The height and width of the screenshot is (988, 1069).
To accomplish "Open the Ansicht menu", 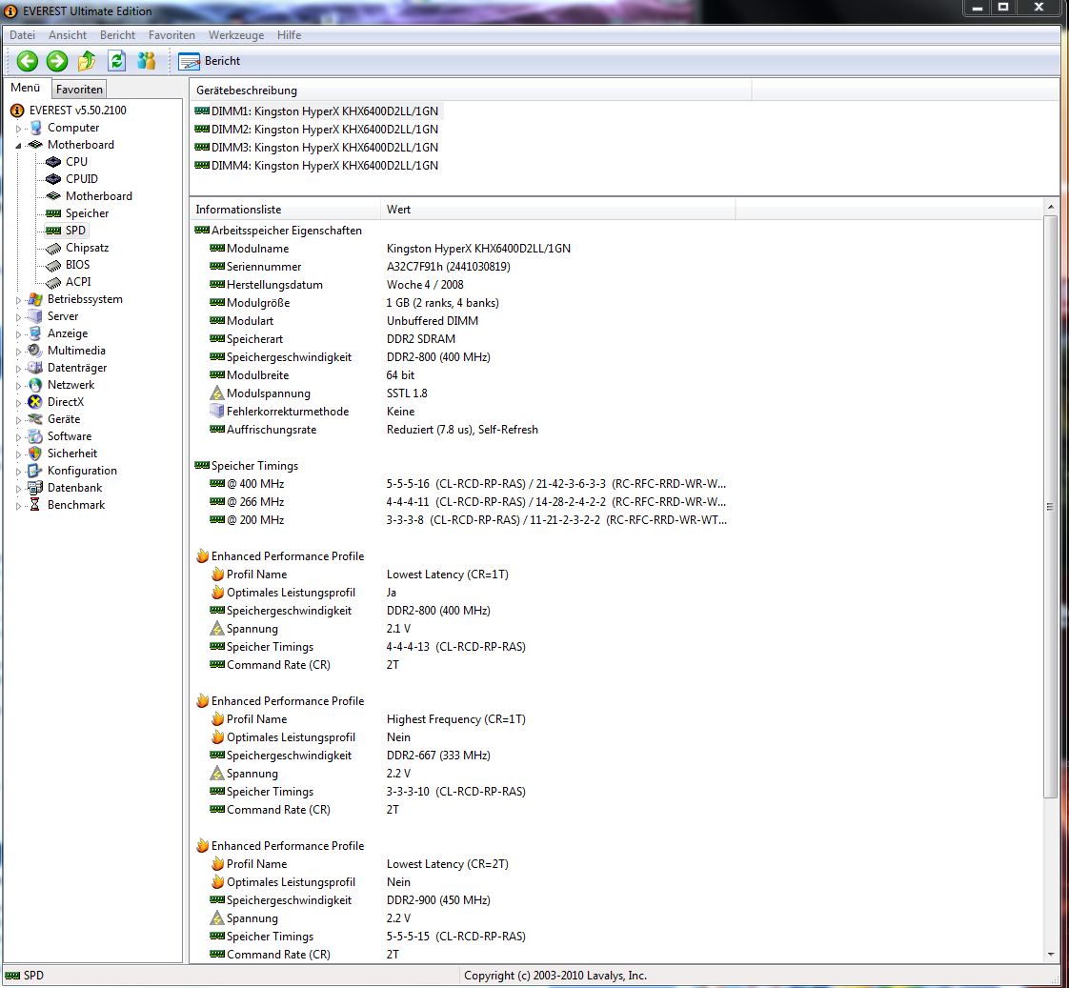I will 68,34.
